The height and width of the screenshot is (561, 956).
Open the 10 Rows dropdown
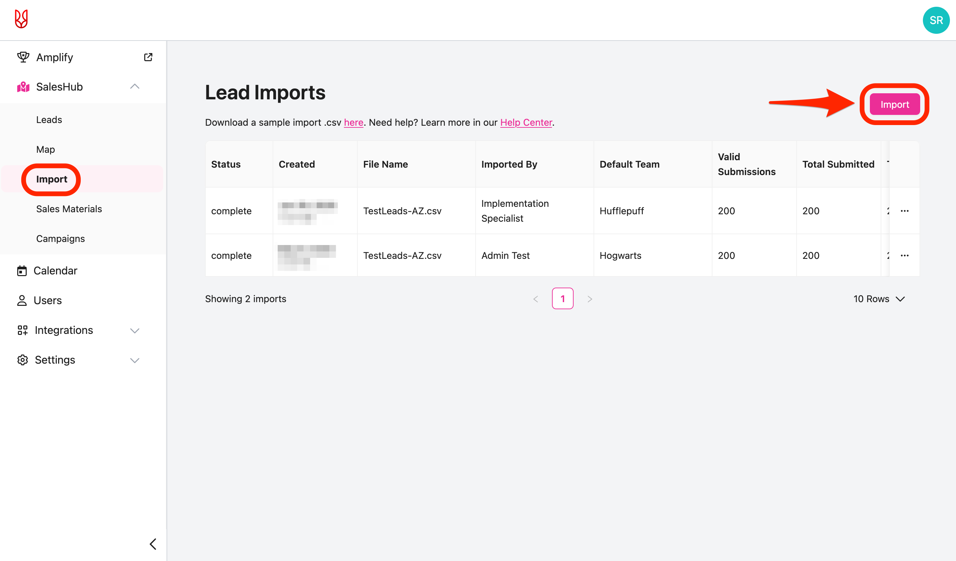pyautogui.click(x=879, y=299)
